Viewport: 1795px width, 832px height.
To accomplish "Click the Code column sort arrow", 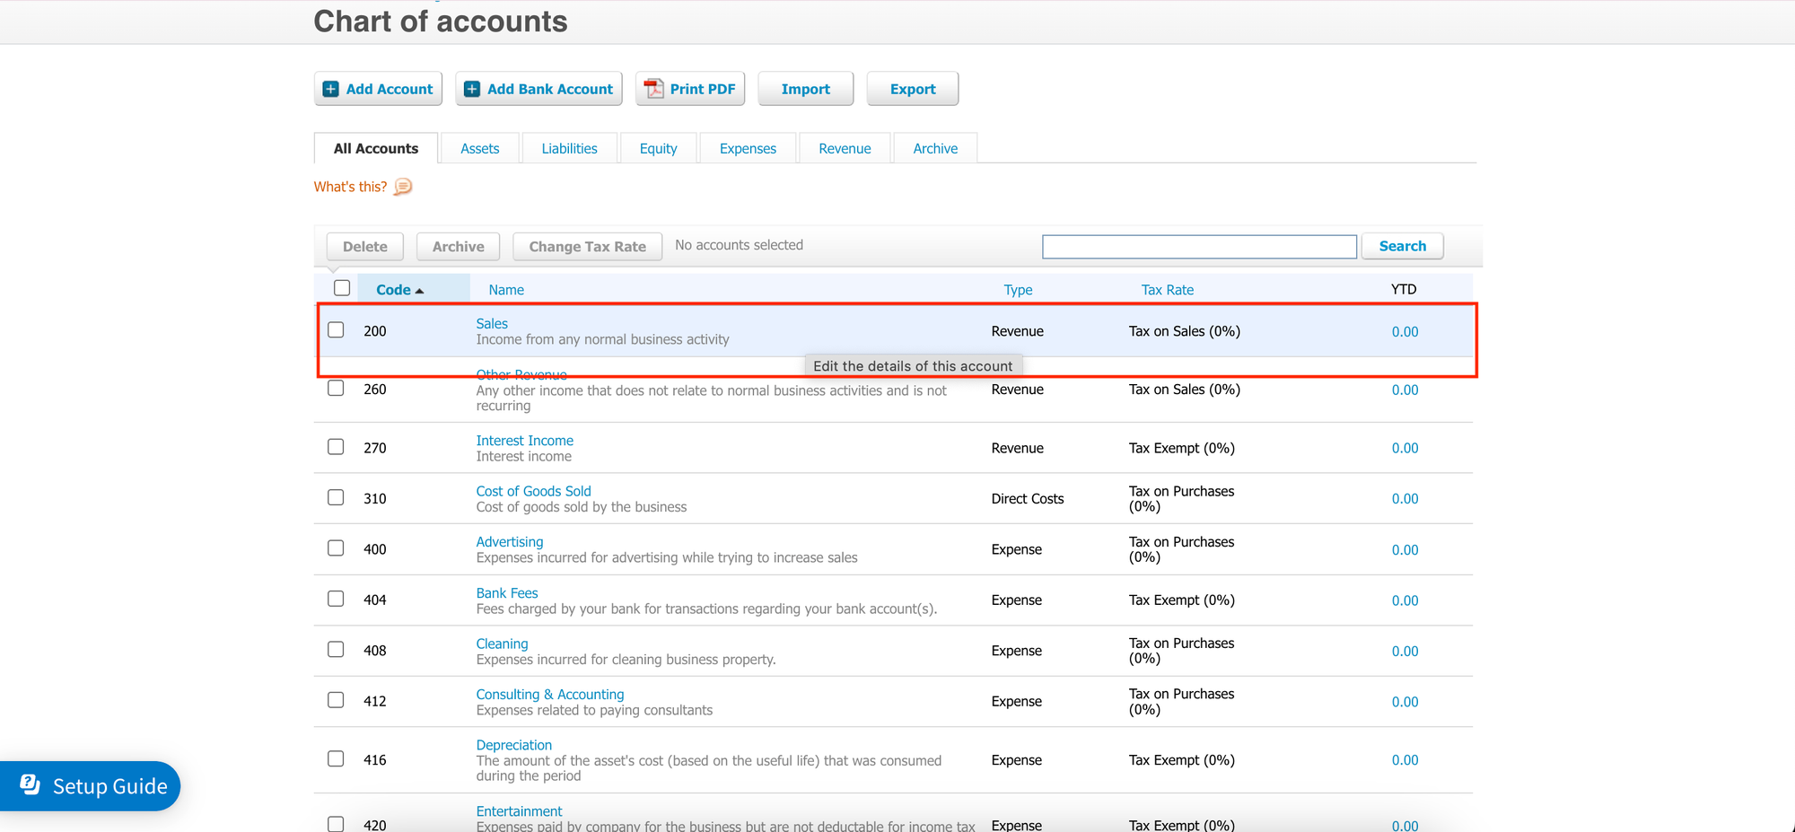I will click(419, 291).
